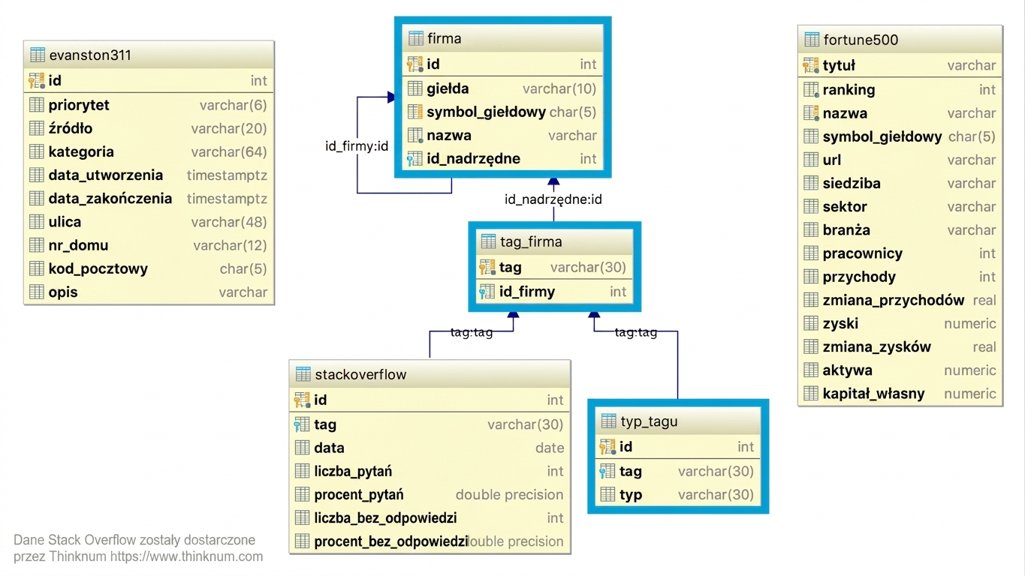Click column icon of nazwa in fortune500

811,113
